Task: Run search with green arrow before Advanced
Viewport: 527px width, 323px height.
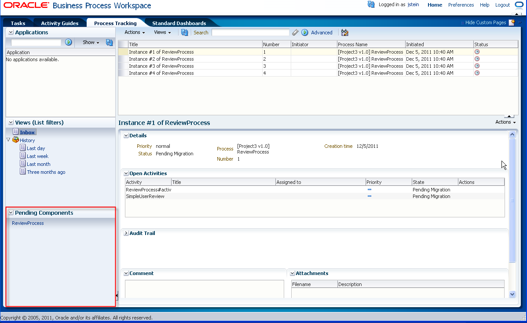Action: (x=304, y=32)
